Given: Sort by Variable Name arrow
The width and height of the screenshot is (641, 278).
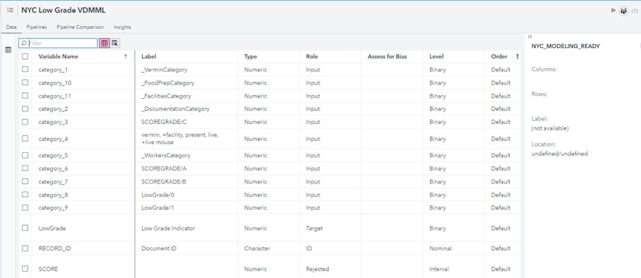Looking at the screenshot, I should pos(126,56).
